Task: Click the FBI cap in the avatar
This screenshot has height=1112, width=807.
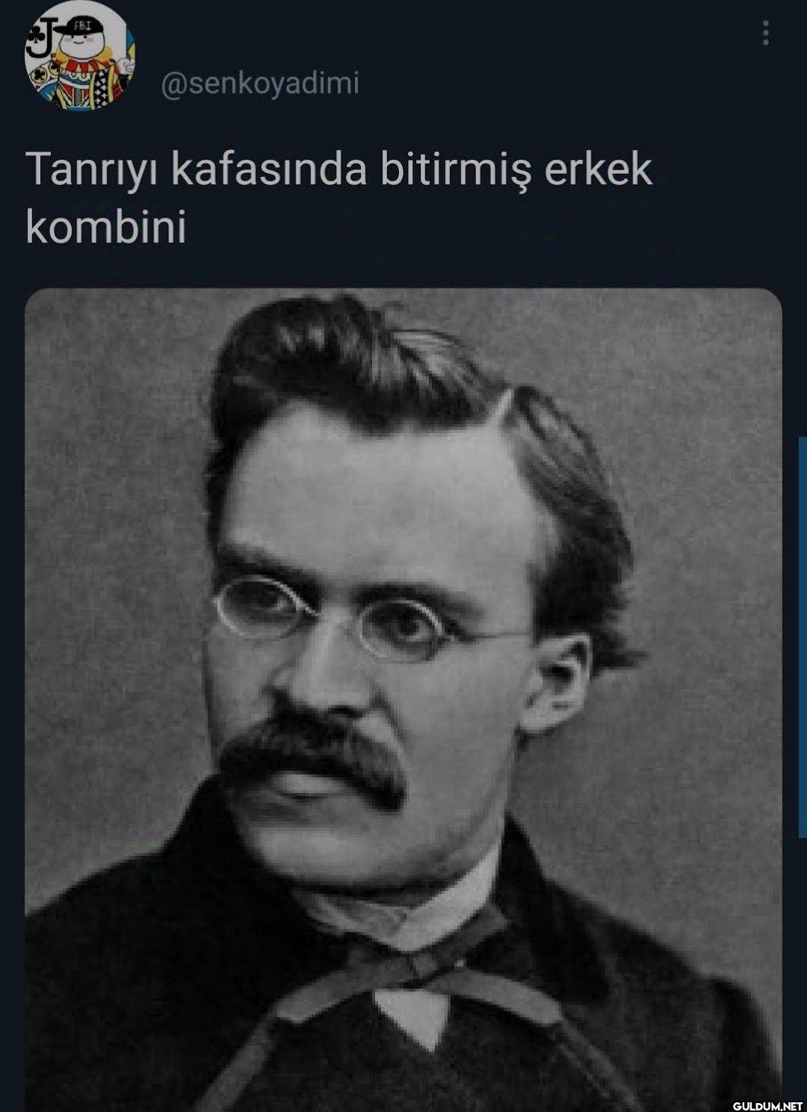Action: click(x=83, y=28)
